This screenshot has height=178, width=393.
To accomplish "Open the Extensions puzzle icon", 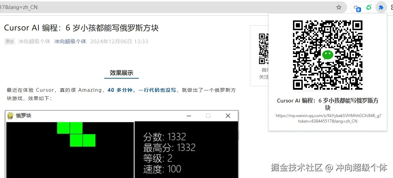I will [381, 8].
